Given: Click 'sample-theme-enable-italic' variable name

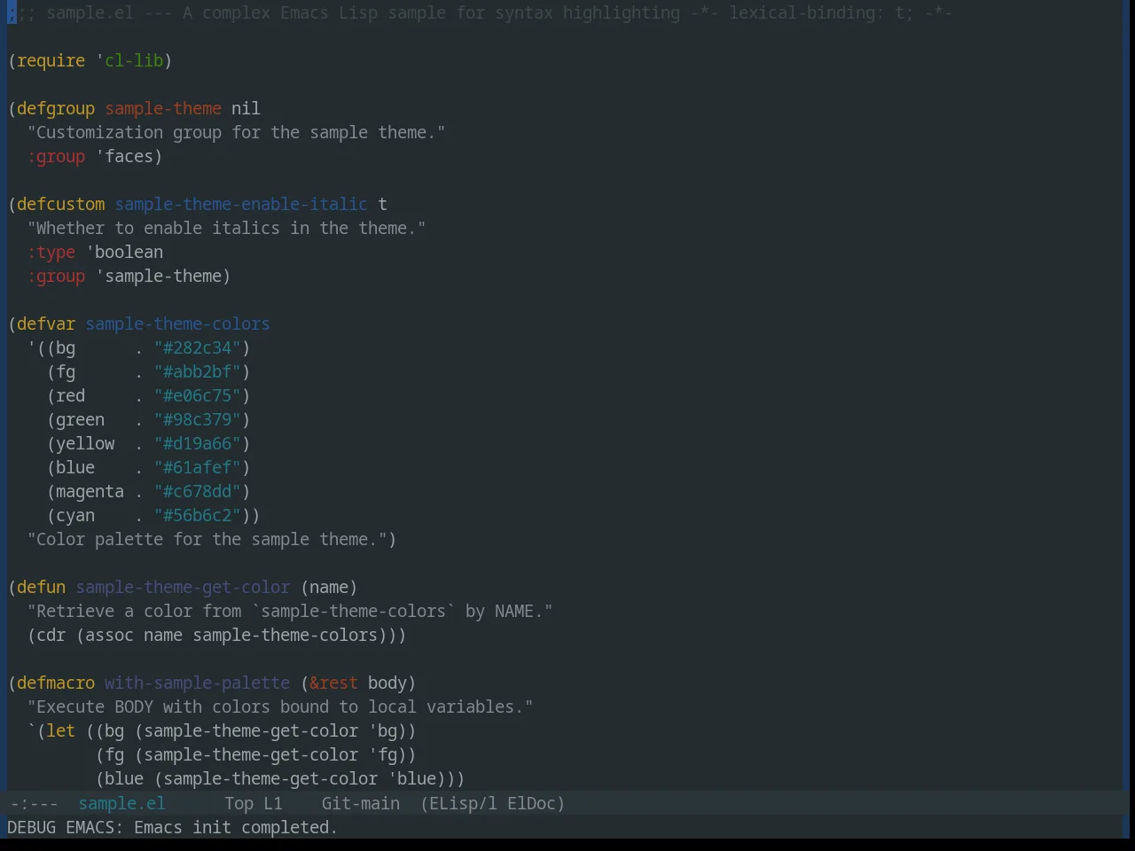Looking at the screenshot, I should click(241, 204).
